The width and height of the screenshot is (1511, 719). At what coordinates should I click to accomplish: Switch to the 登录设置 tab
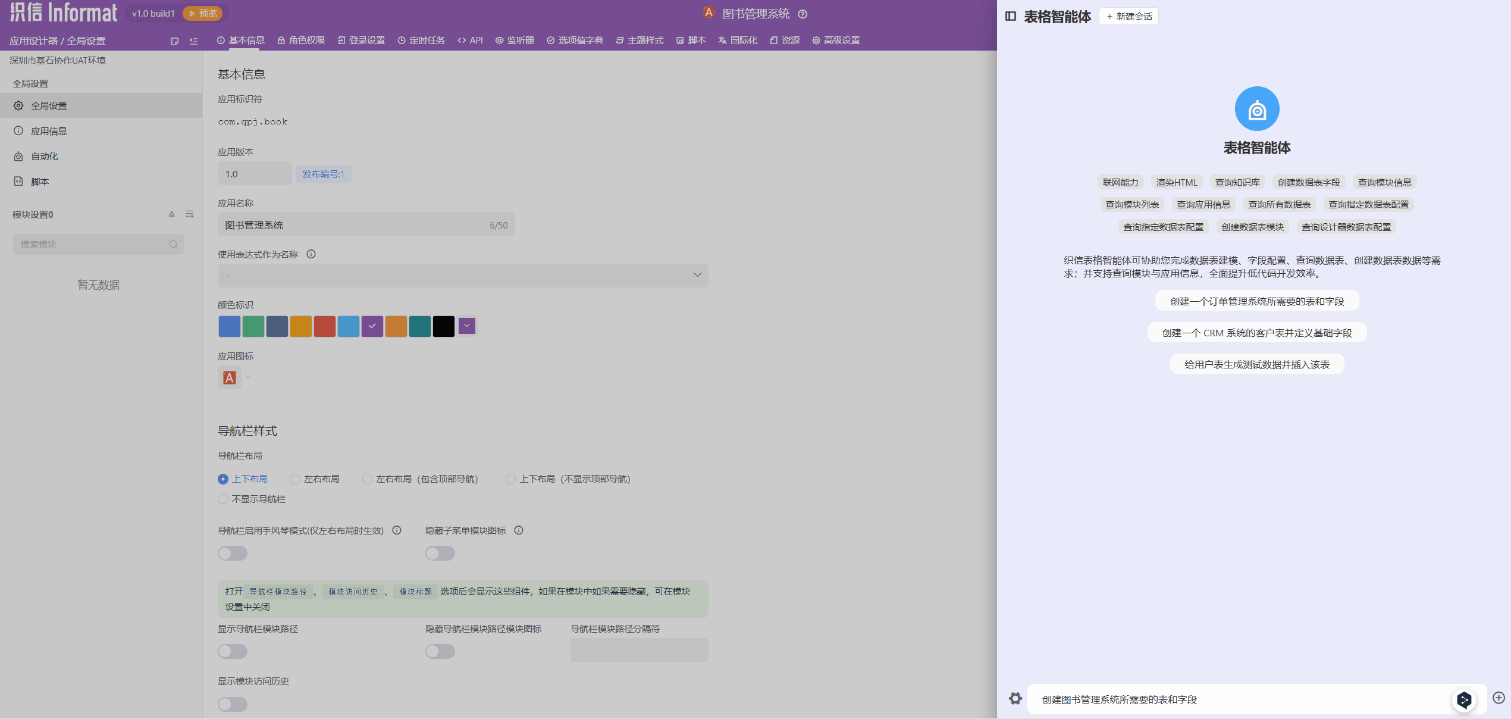pyautogui.click(x=360, y=40)
